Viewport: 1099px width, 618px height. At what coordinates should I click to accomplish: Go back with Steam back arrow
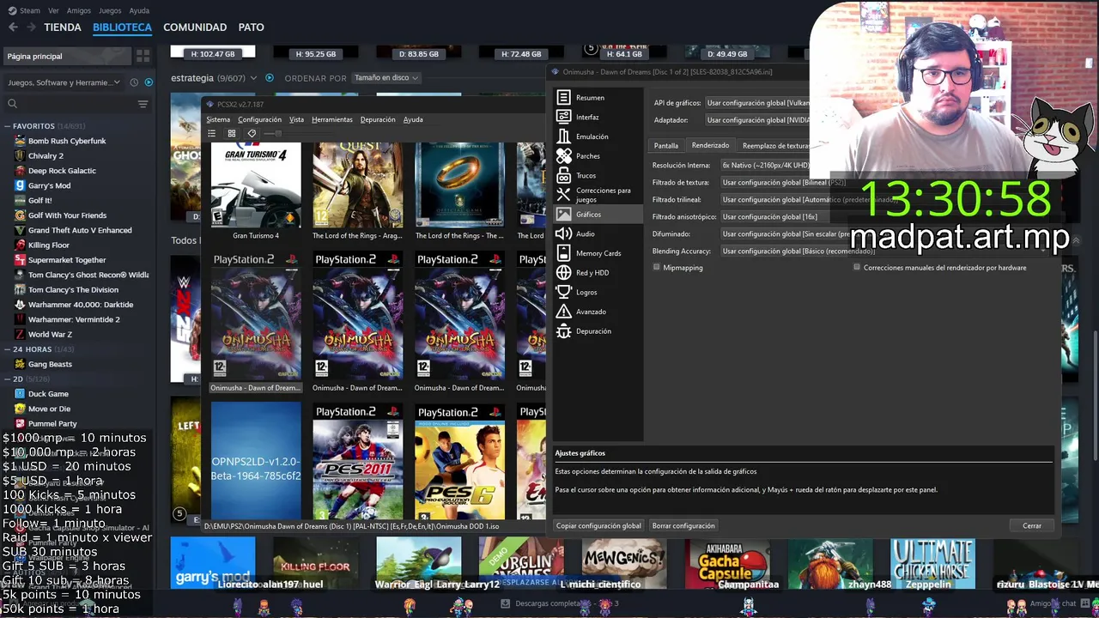(12, 27)
